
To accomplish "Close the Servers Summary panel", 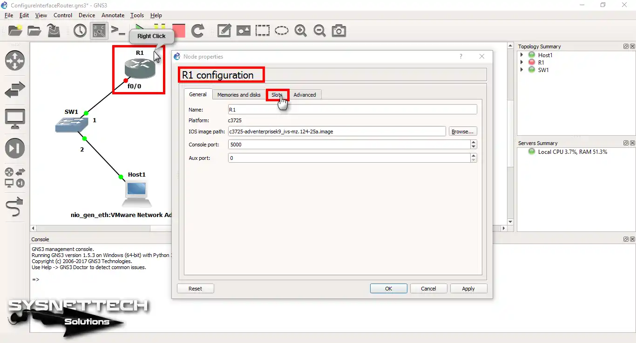I will tap(632, 143).
